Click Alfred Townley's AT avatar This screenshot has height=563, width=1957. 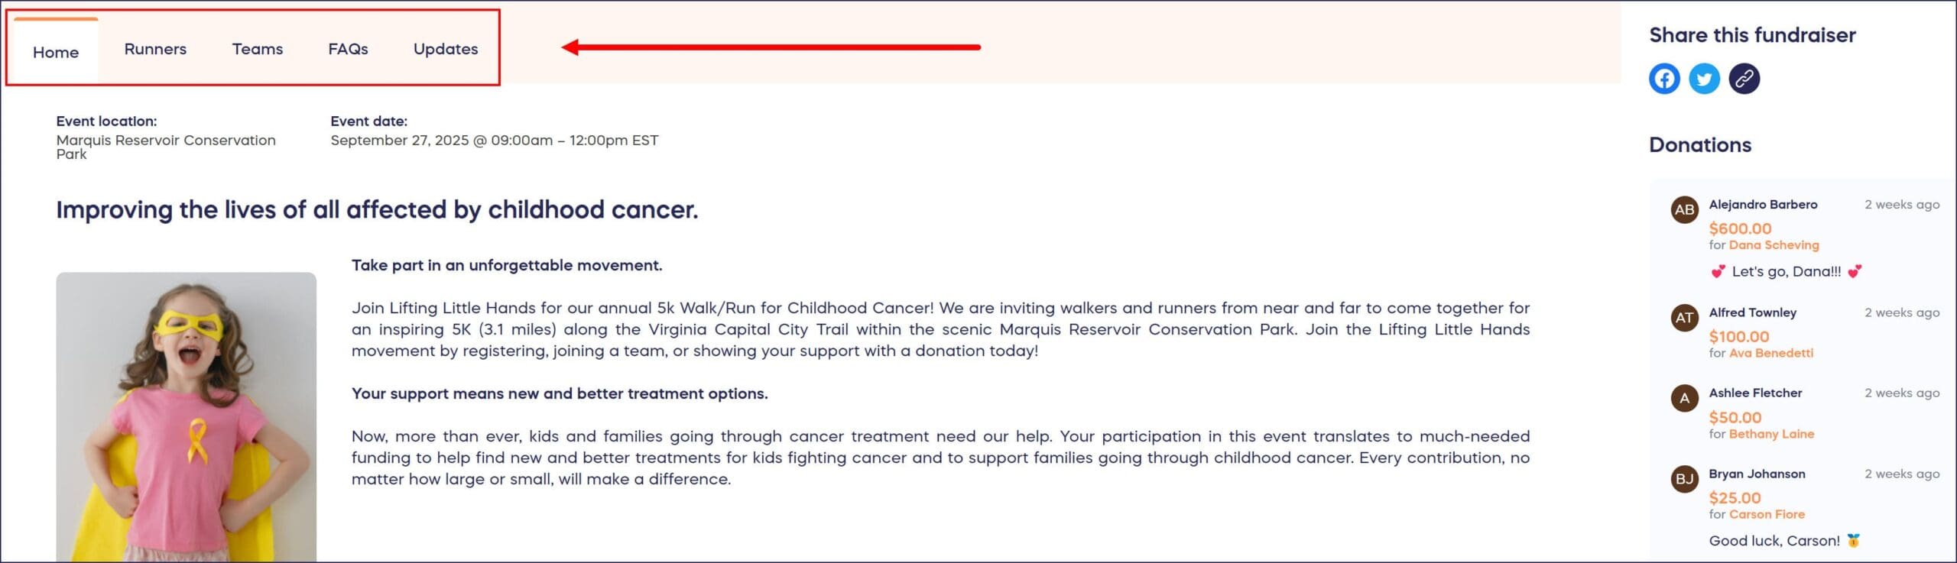pos(1684,318)
